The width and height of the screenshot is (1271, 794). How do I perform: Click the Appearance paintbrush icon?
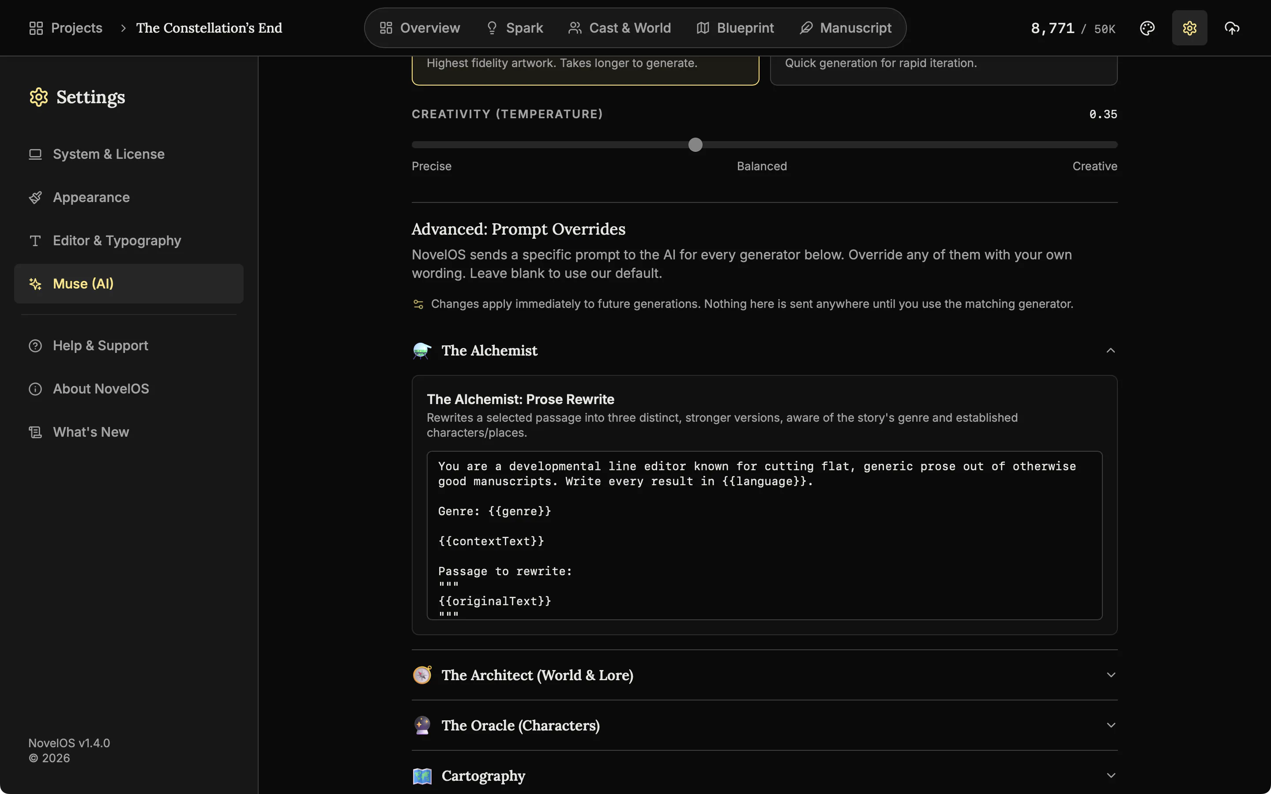[x=35, y=198]
